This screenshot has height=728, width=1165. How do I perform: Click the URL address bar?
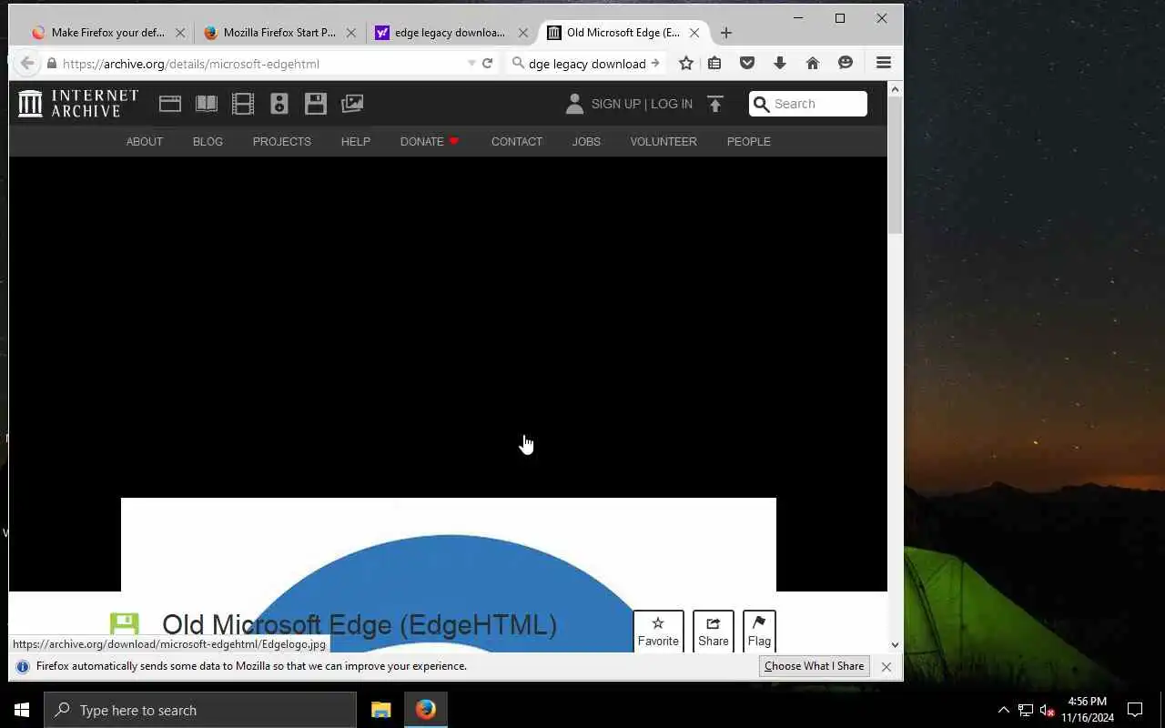click(262, 64)
